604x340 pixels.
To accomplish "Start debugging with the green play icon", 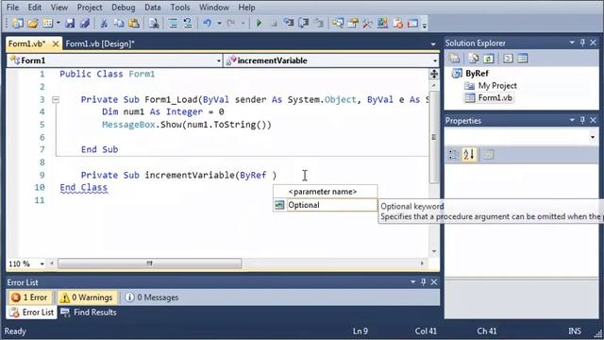I will [259, 24].
